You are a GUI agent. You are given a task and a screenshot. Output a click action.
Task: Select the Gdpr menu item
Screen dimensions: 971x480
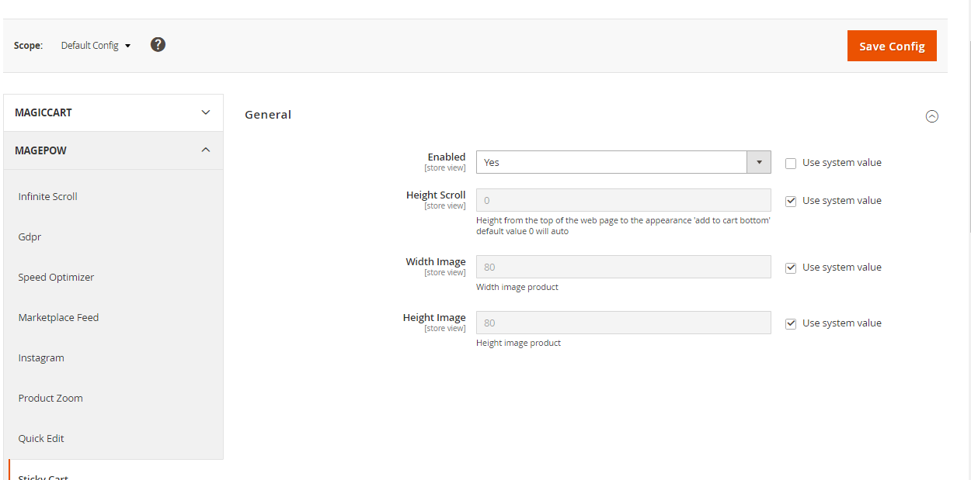[x=30, y=237]
